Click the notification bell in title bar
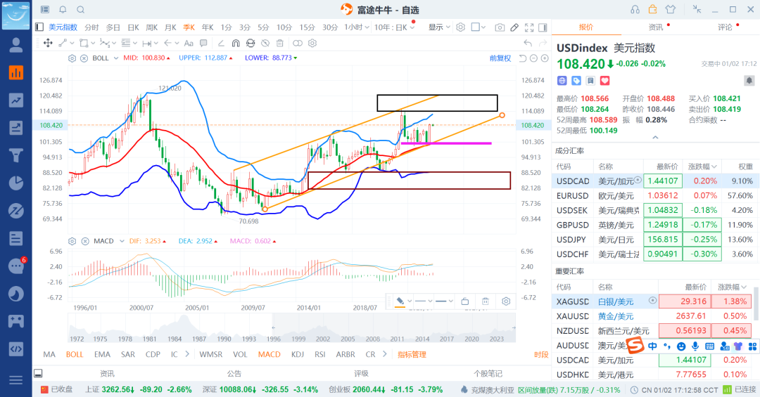The width and height of the screenshot is (760, 397). [63, 10]
